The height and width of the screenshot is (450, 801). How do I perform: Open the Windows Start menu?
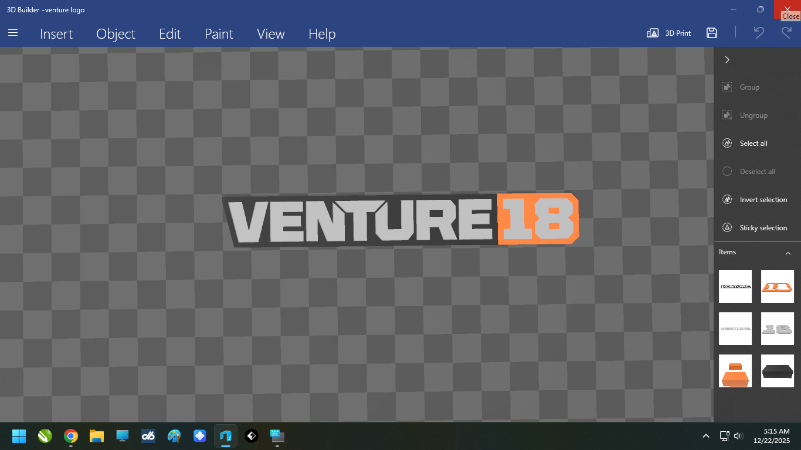tap(19, 436)
